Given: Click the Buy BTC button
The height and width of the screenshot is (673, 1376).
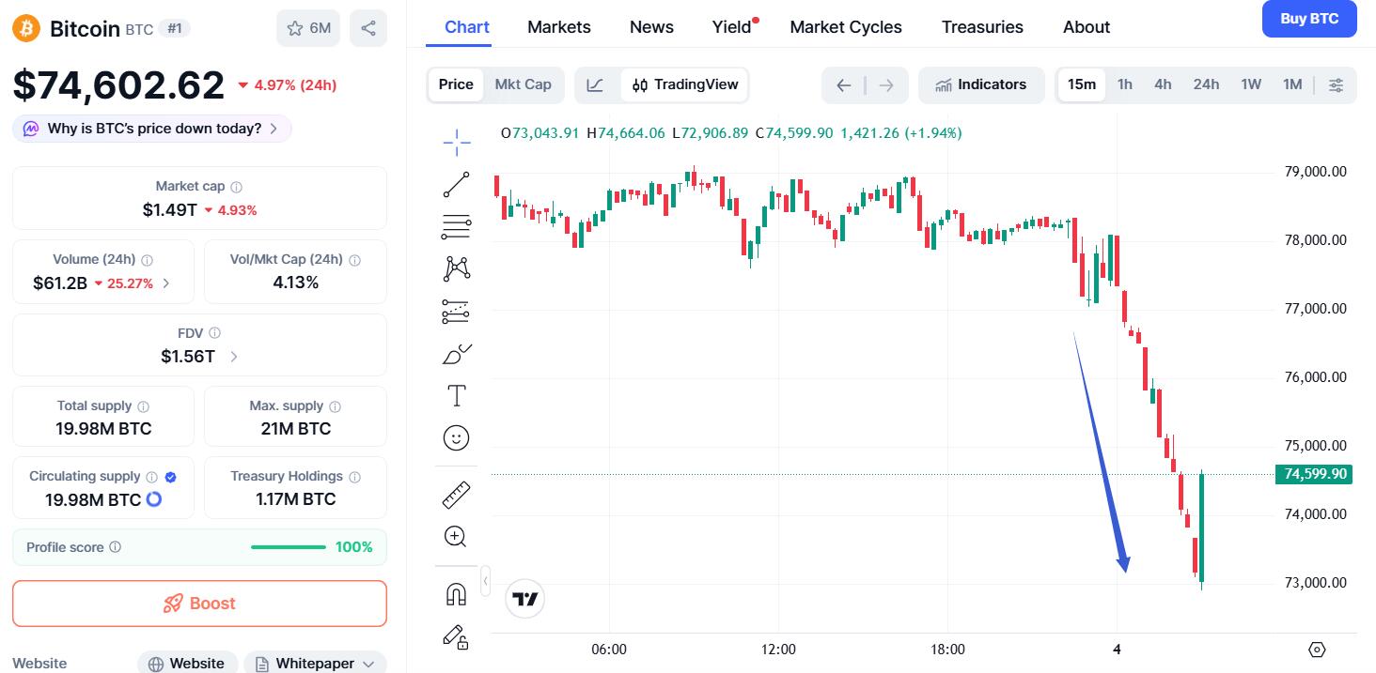Looking at the screenshot, I should 1308,19.
